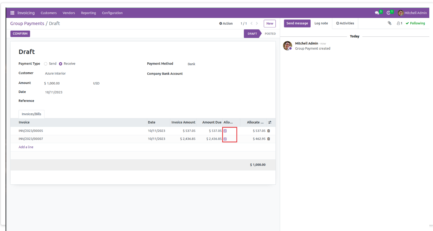Open the apps grid menu icon
The height and width of the screenshot is (231, 433).
point(12,13)
